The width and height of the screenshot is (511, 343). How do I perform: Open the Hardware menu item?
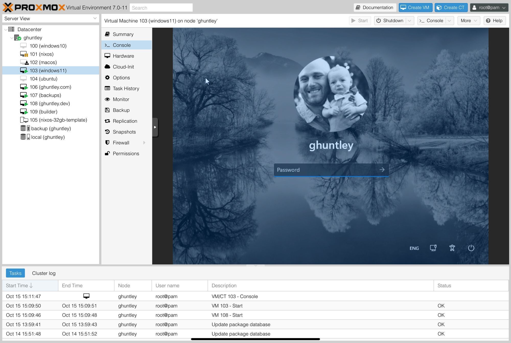[x=123, y=56]
